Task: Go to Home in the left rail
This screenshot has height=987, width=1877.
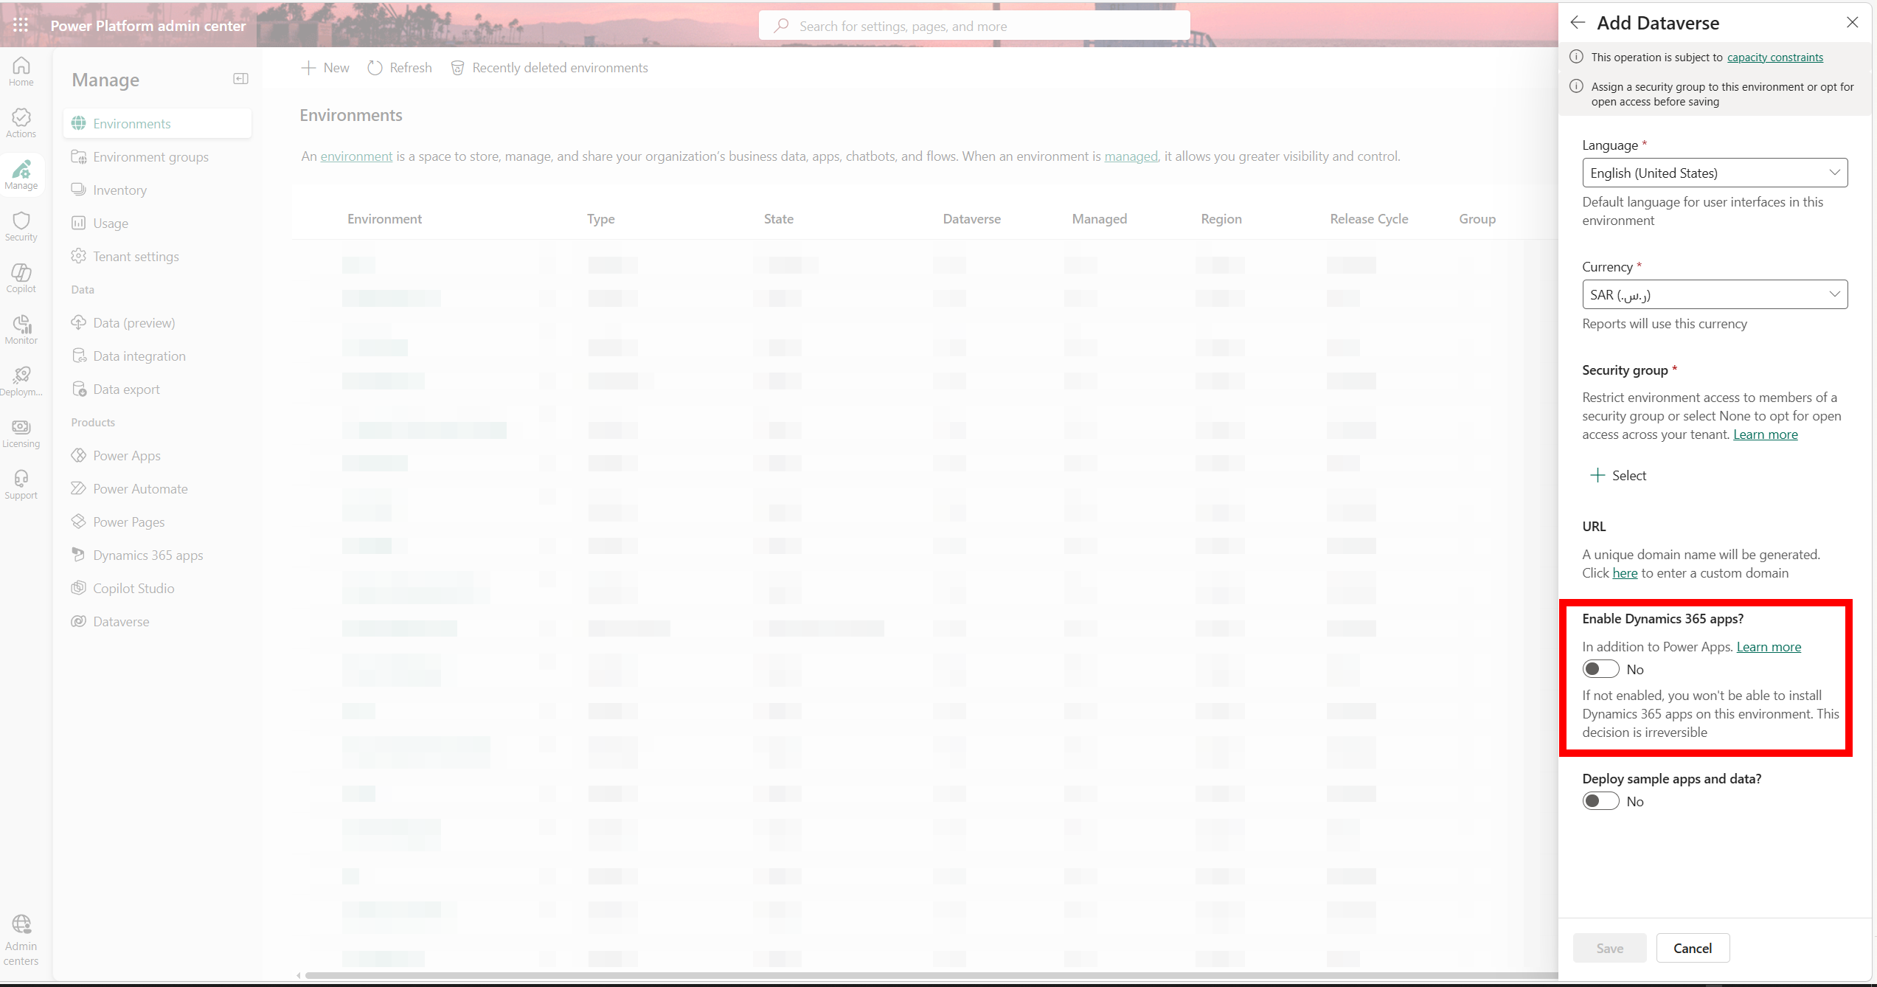Action: (x=21, y=72)
